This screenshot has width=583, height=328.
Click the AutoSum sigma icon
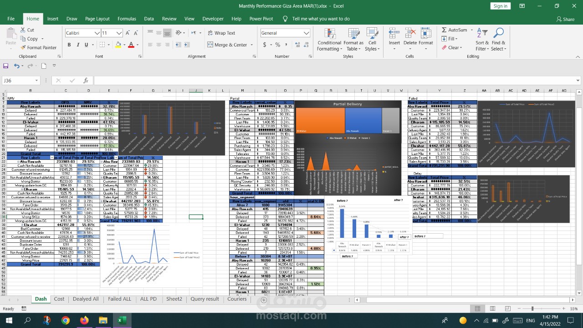pyautogui.click(x=444, y=30)
